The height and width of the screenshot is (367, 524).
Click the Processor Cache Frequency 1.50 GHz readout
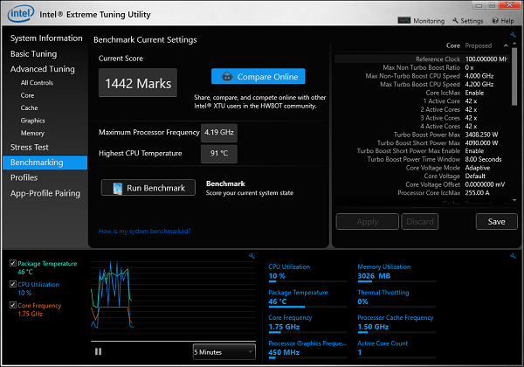click(396, 323)
